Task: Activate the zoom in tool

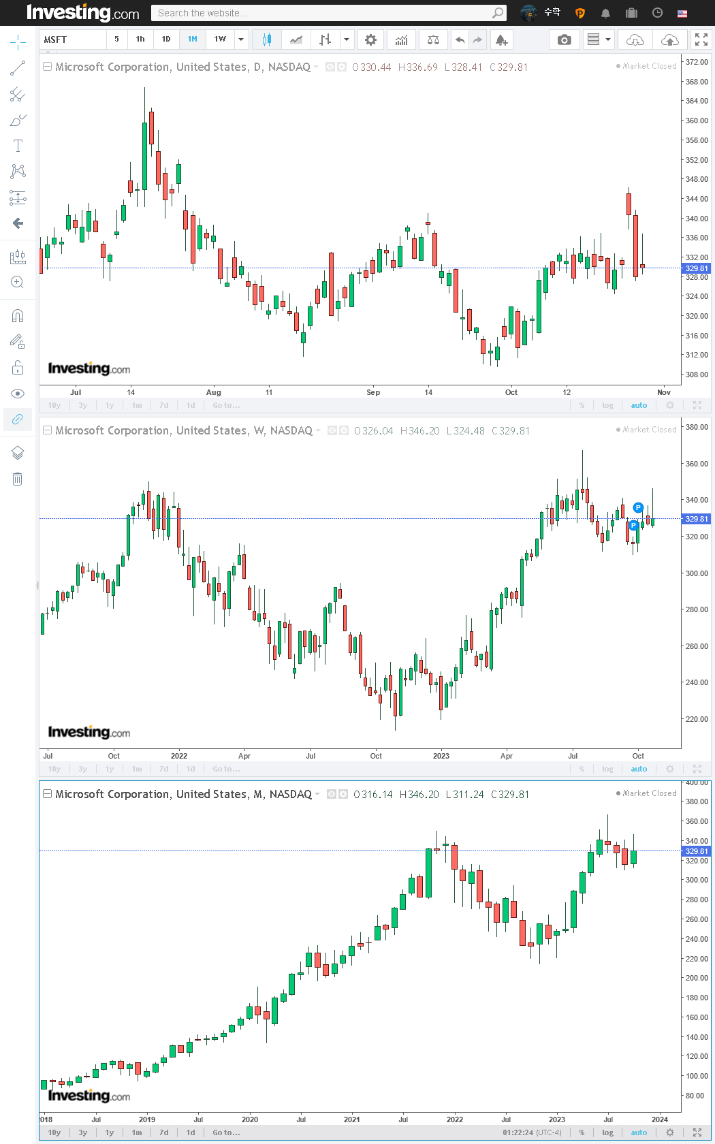Action: click(x=18, y=282)
